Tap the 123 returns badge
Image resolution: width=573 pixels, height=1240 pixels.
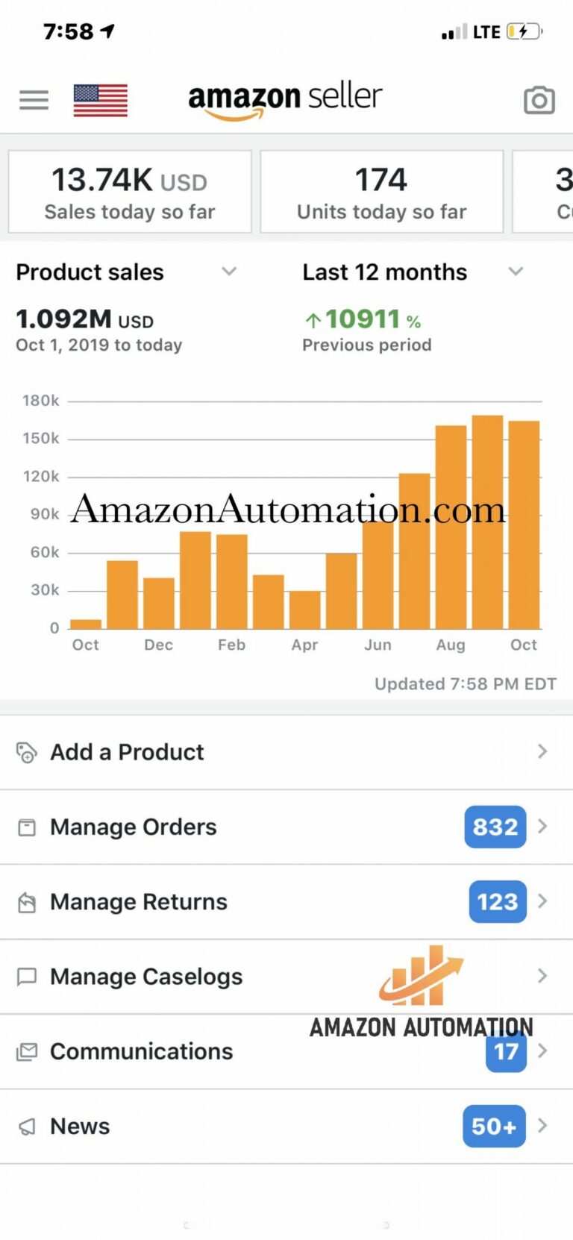click(x=497, y=901)
